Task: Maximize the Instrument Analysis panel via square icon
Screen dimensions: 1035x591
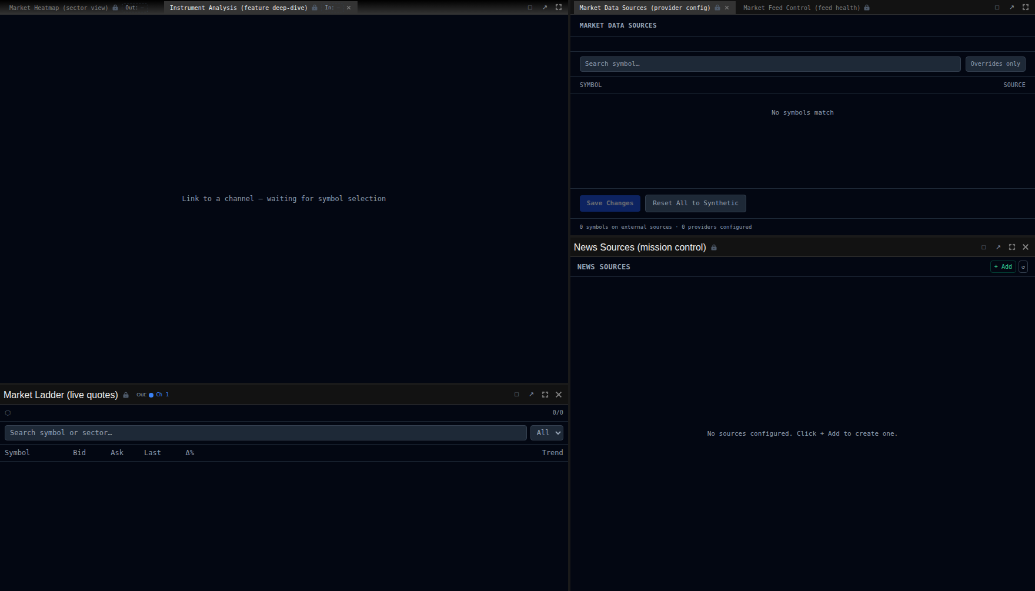Action: (x=530, y=8)
